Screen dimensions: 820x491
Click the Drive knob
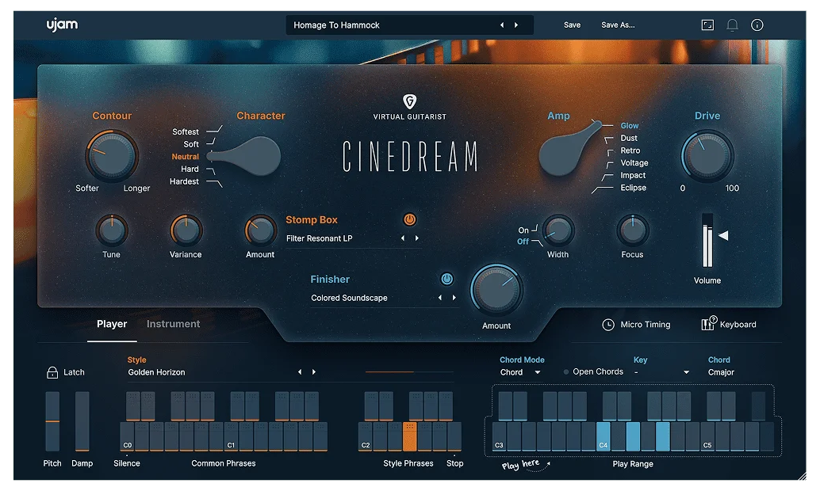click(707, 156)
